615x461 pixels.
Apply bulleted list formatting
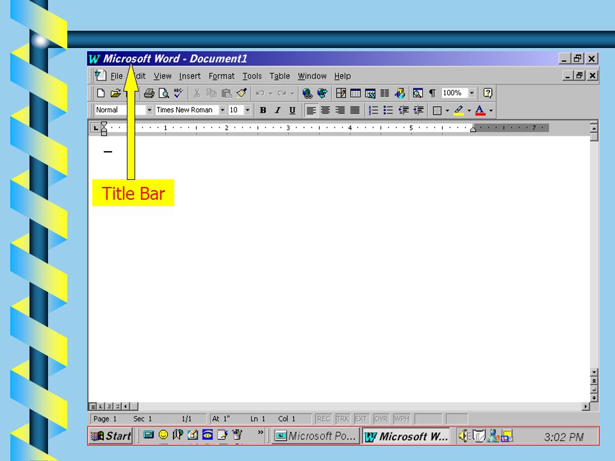[x=388, y=111]
